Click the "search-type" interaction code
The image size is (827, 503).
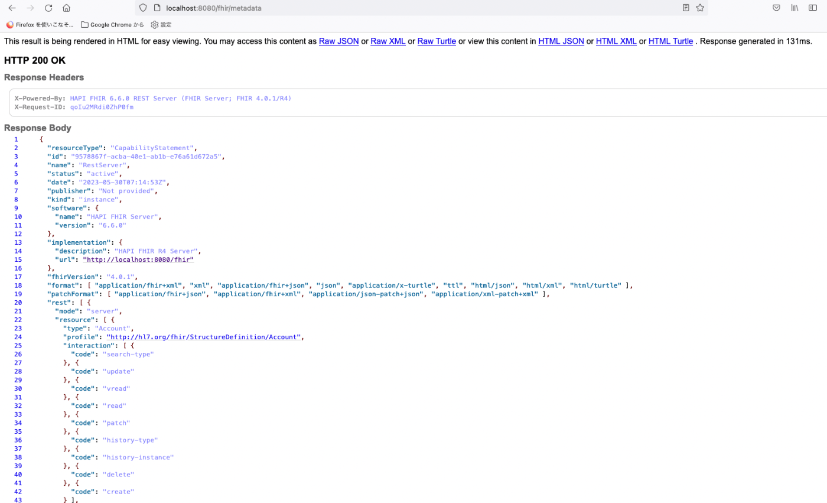[x=128, y=354]
